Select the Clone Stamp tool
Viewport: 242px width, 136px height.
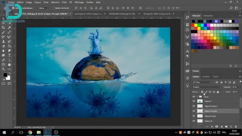coord(3,42)
